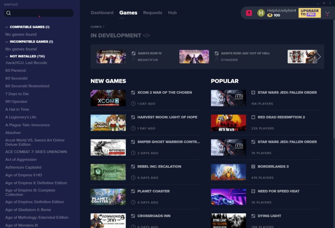
Task: Click author icon beside MRANTIFUN
Action: pyautogui.click(x=133, y=59)
